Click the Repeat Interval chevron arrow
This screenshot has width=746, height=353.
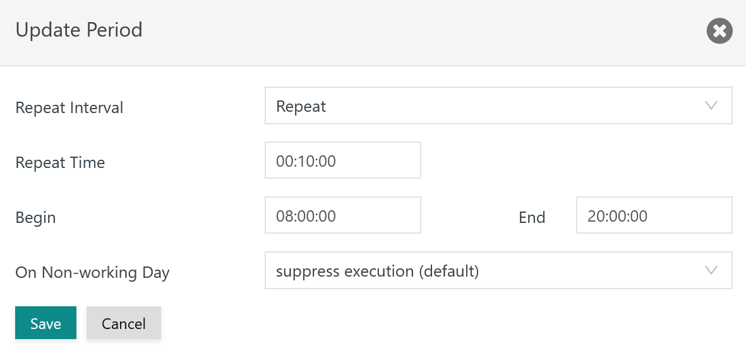tap(711, 105)
